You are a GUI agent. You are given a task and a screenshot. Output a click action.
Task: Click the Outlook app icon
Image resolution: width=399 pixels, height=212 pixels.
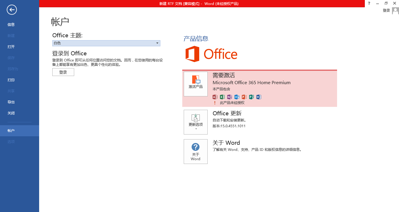237,97
